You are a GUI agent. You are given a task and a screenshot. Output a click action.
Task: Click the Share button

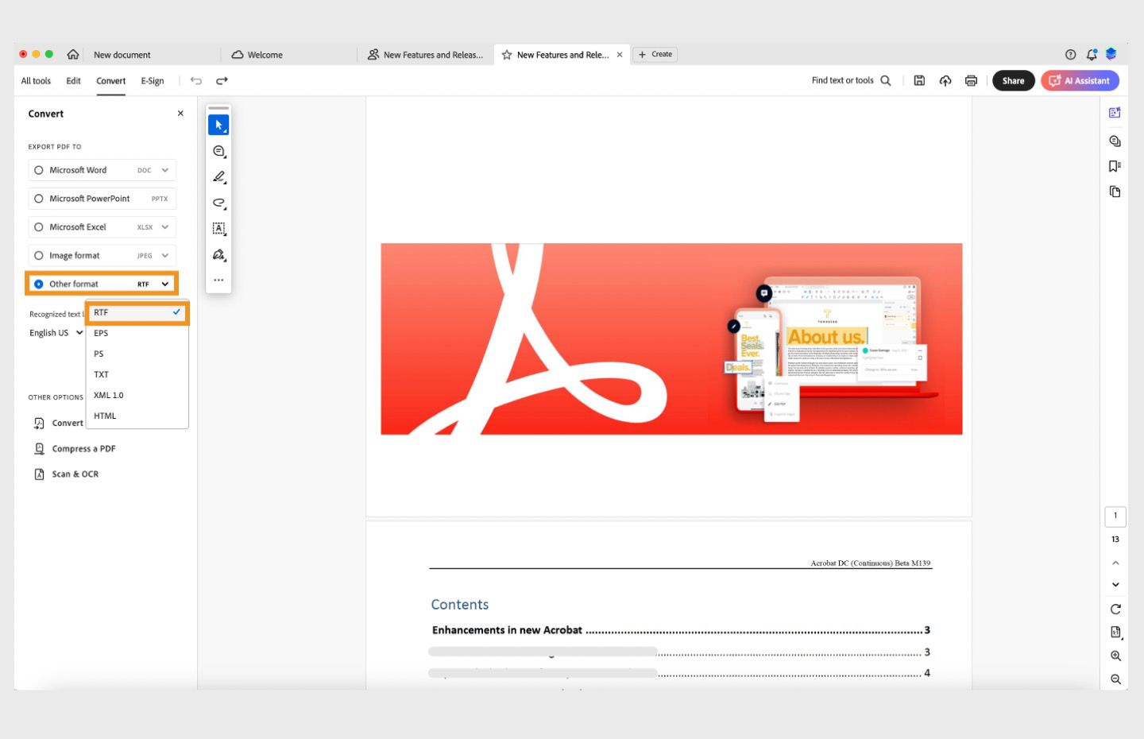tap(1013, 80)
